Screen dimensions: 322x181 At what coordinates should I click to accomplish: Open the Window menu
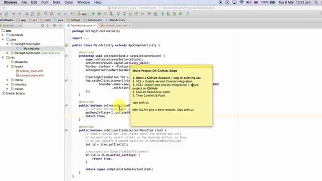pos(84,2)
